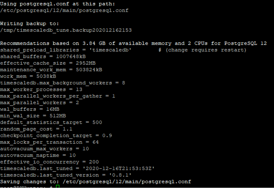Image resolution: width=274 pixels, height=188 pixels.
Task: Click the max_worker_processes = 13 line
Action: [x=41, y=89]
